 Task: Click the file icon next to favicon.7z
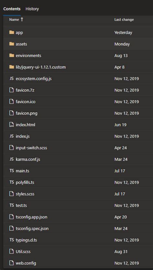[x=12, y=90]
